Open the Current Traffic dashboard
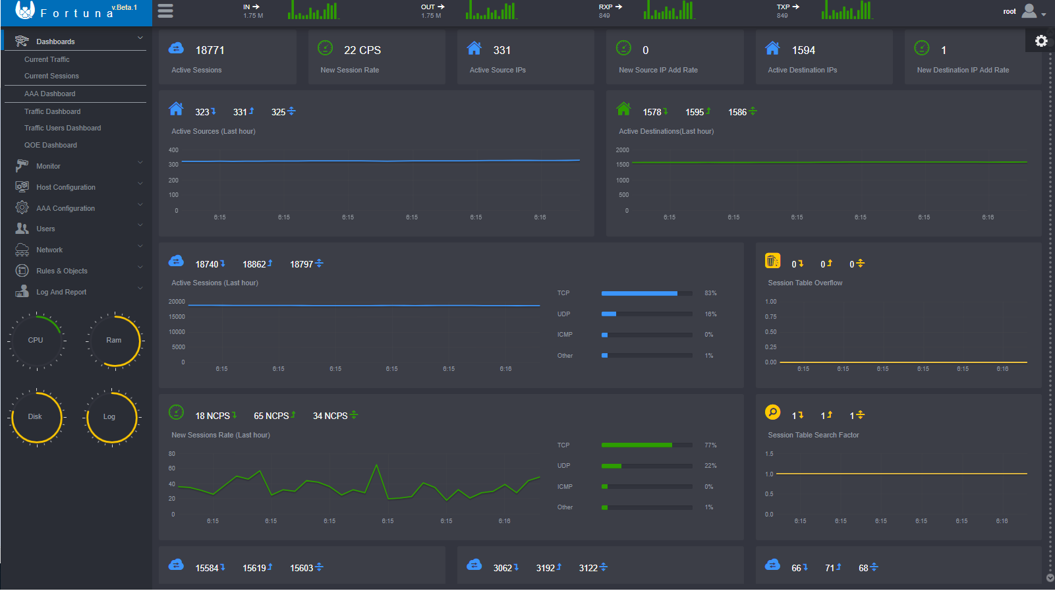Screen dimensions: 1055x591 click(x=47, y=59)
